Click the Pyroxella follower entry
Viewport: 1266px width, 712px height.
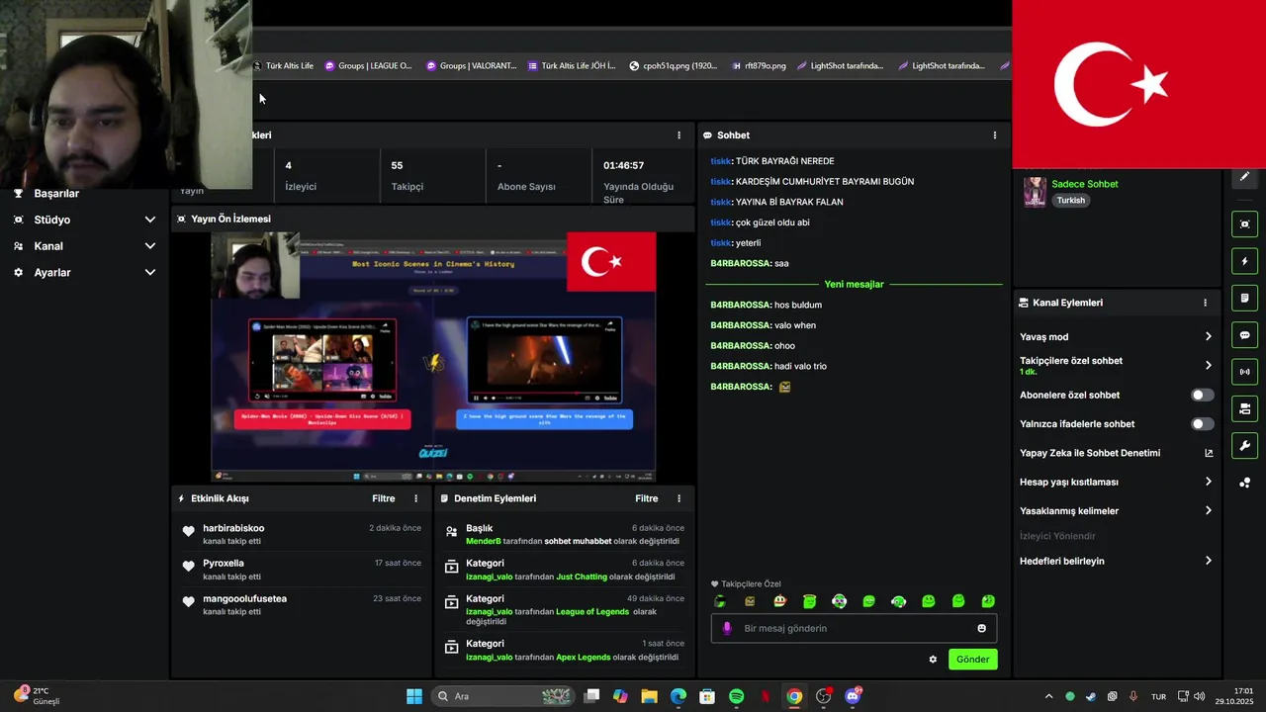pyautogui.click(x=301, y=569)
